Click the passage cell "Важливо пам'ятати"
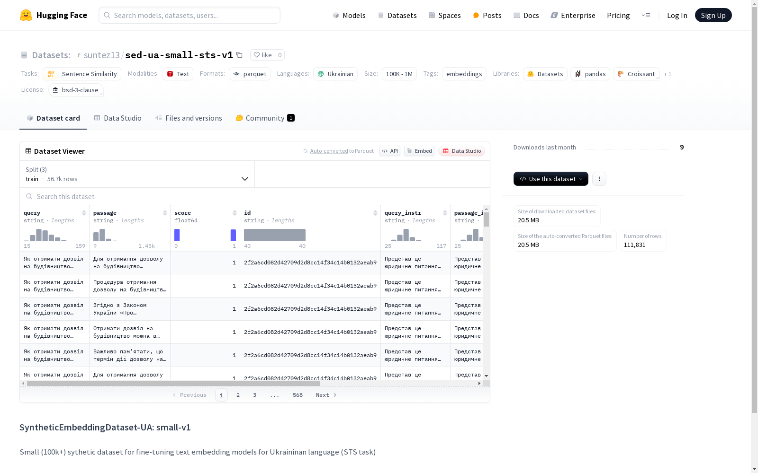This screenshot has height=473, width=758. coord(130,355)
